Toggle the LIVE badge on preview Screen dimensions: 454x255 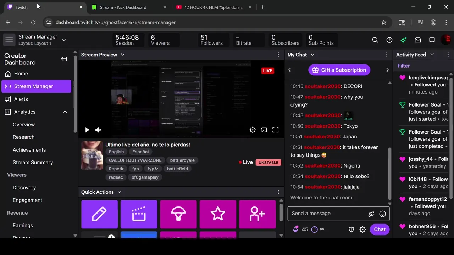click(x=267, y=71)
